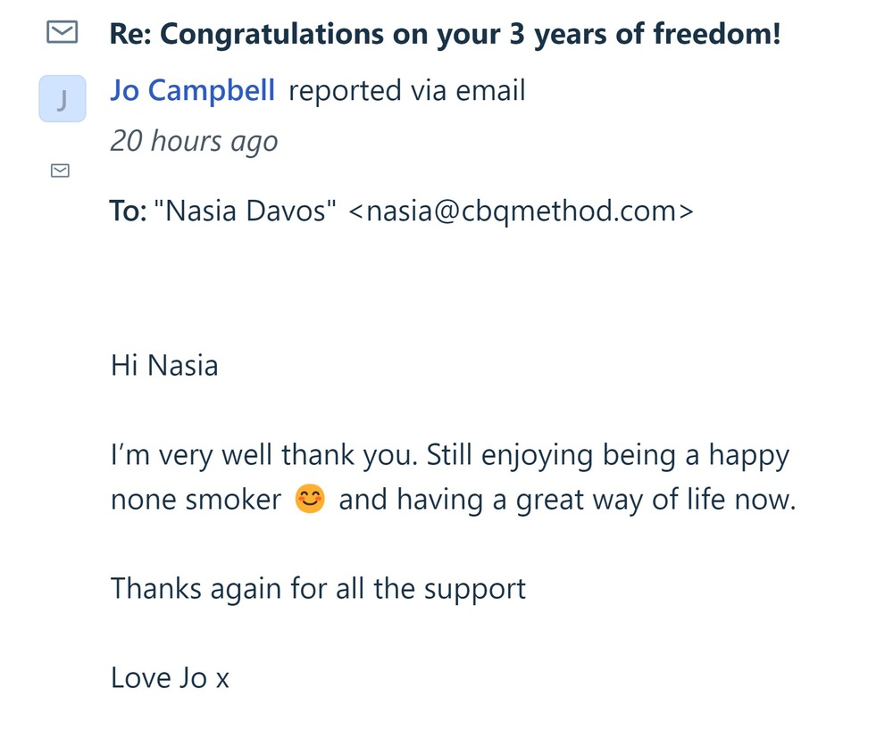Click the "20 hours ago" timestamp
The height and width of the screenshot is (746, 893).
(x=194, y=141)
